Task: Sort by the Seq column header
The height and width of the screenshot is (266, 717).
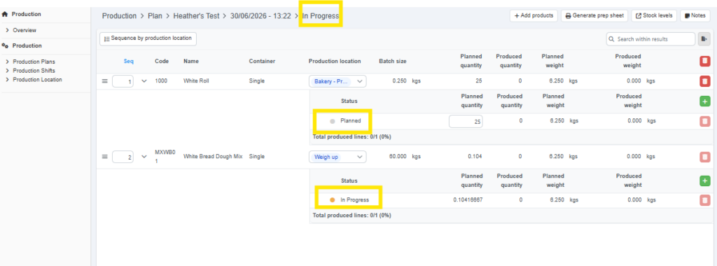Action: click(x=129, y=61)
